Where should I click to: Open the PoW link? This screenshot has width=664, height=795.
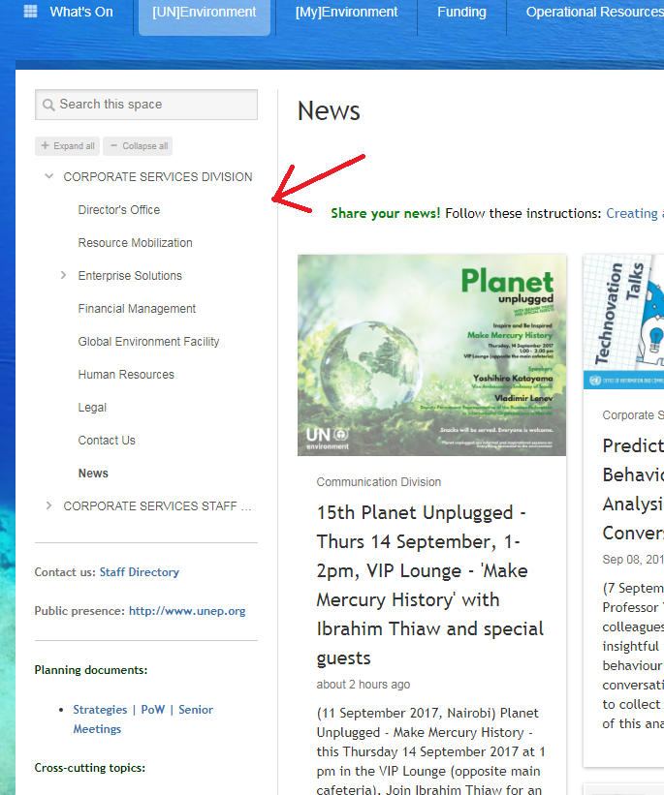pos(153,710)
